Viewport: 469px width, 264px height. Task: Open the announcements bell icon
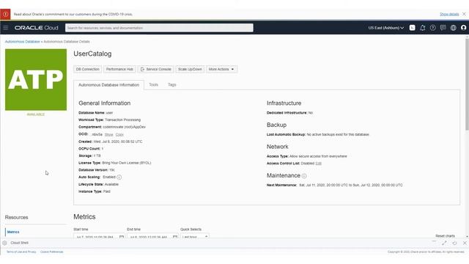[422, 28]
